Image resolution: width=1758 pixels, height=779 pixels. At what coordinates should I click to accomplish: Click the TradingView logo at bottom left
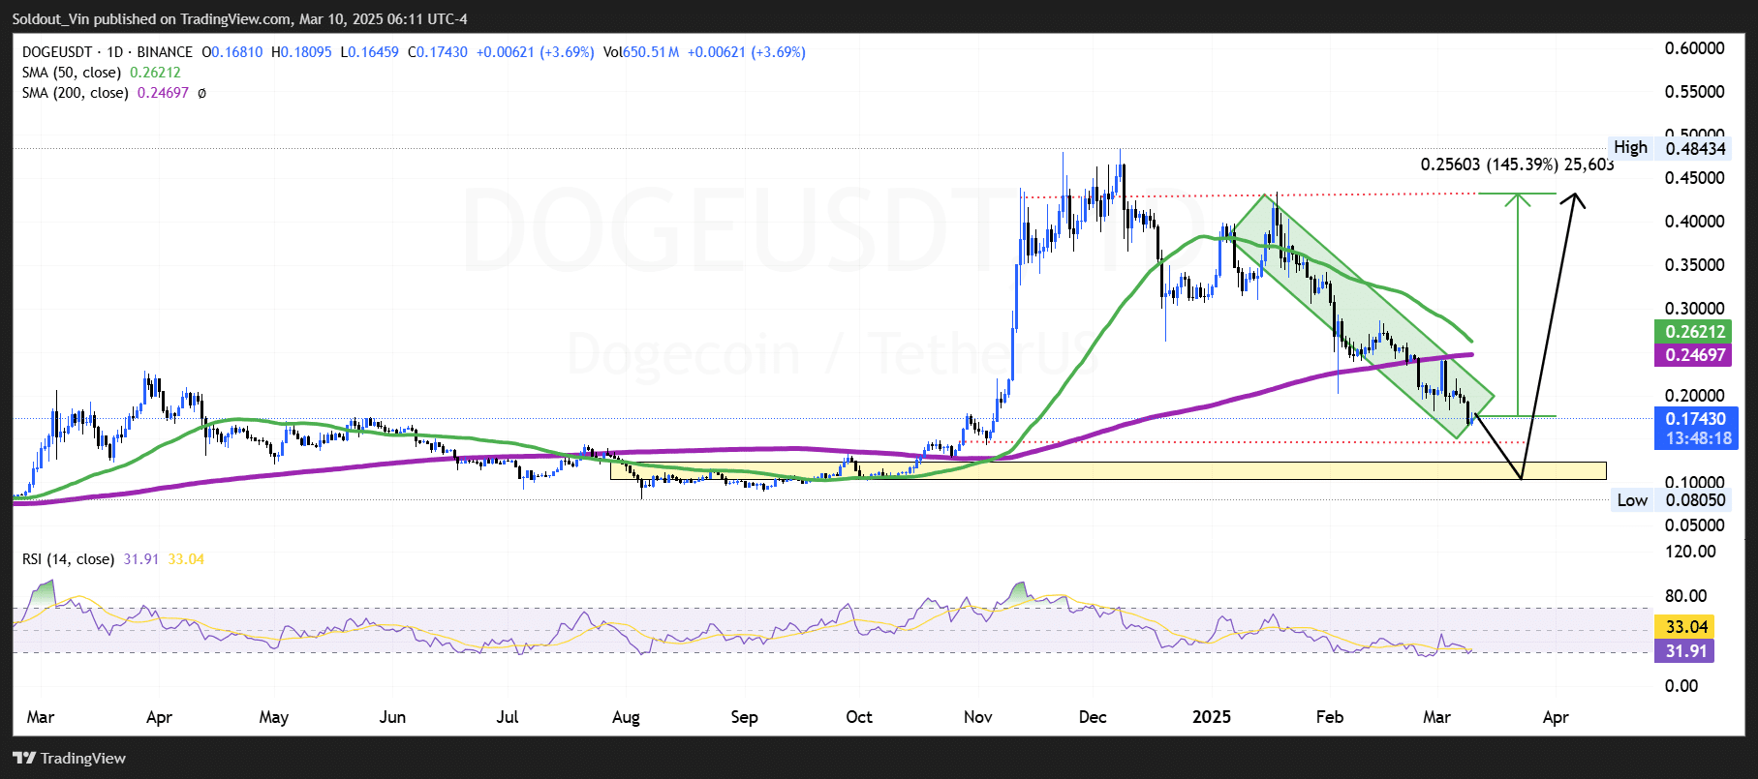(x=70, y=758)
